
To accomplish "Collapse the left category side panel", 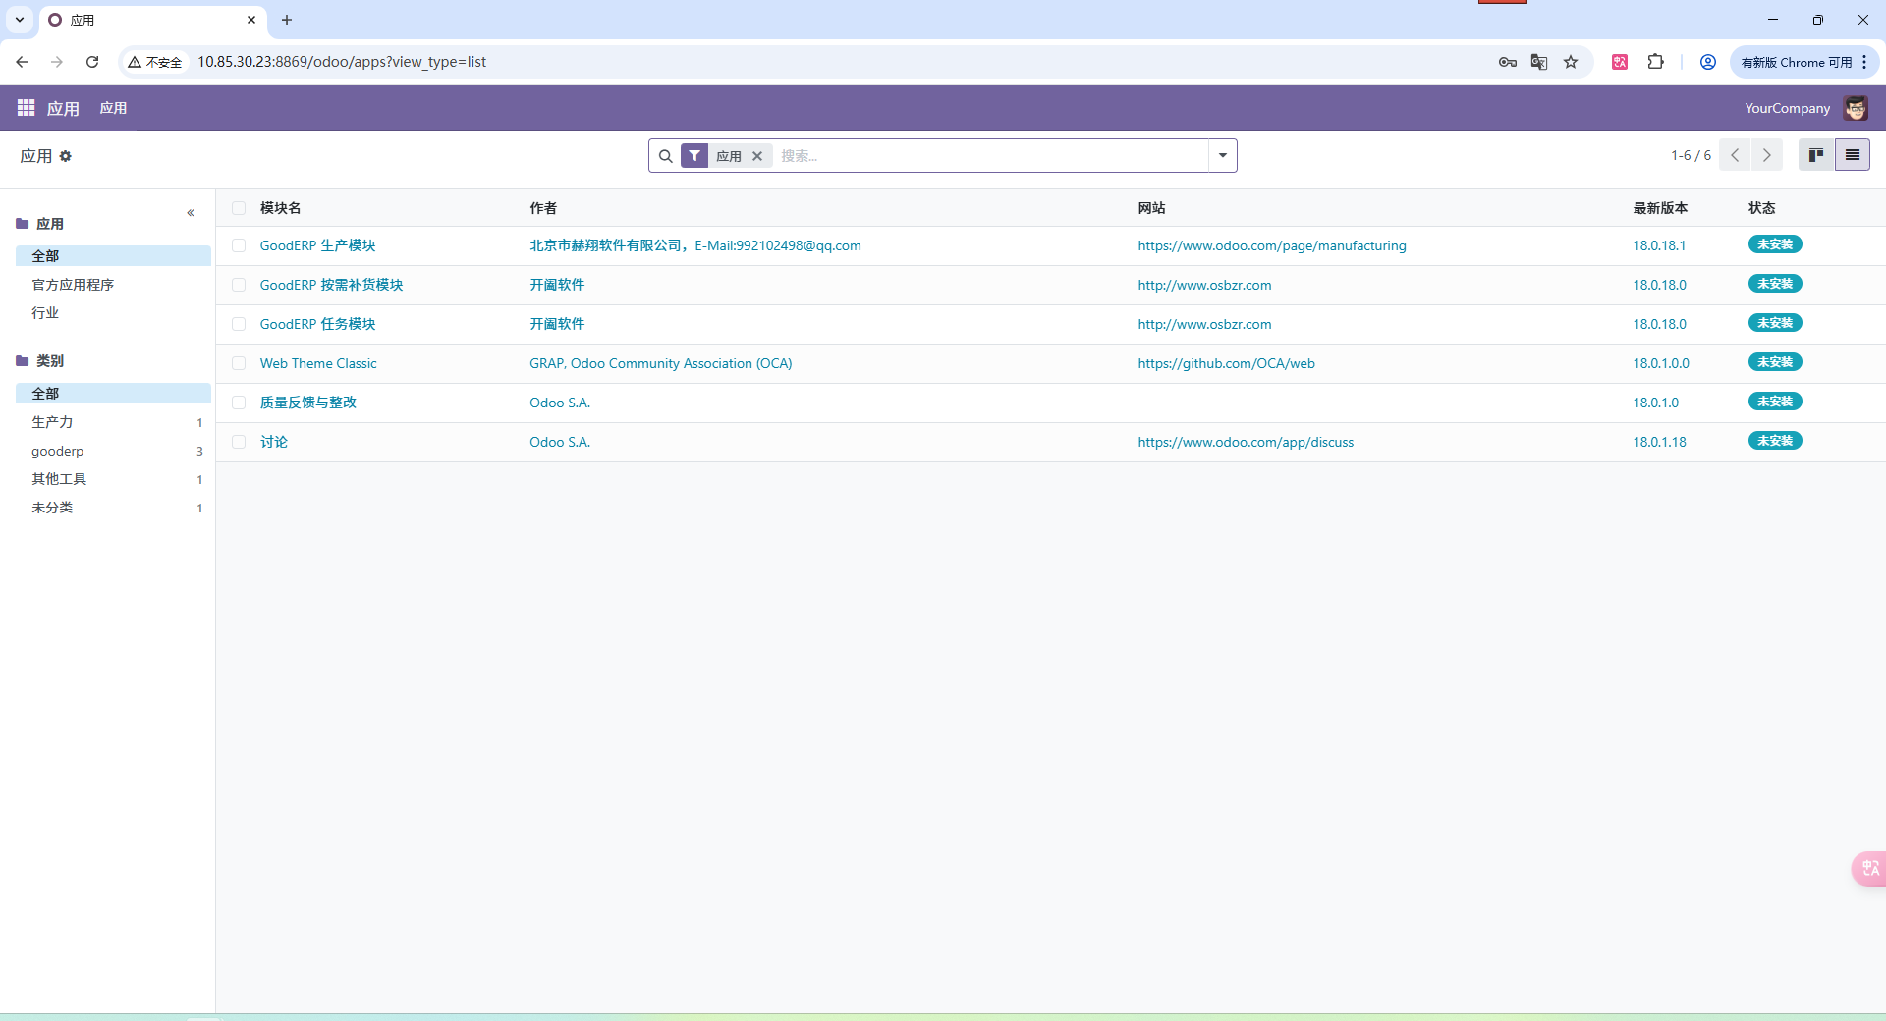I will (x=191, y=213).
